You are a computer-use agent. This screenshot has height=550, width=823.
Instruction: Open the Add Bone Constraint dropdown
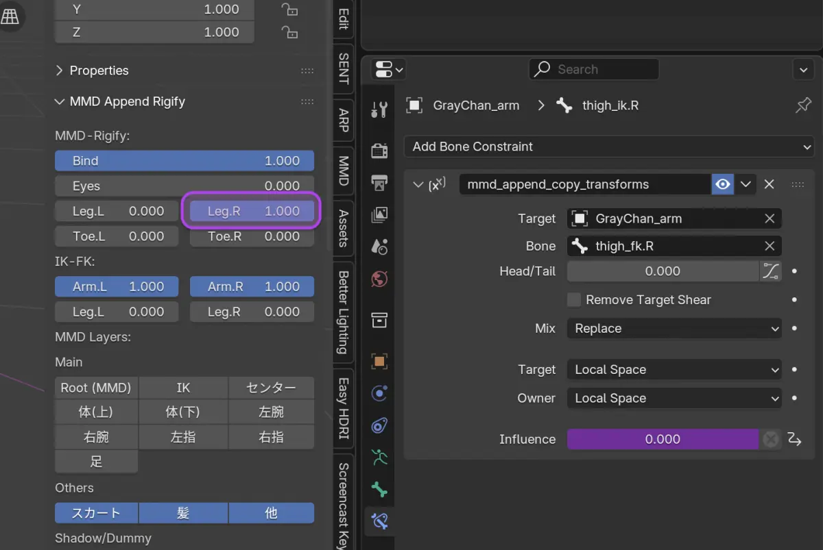click(609, 147)
